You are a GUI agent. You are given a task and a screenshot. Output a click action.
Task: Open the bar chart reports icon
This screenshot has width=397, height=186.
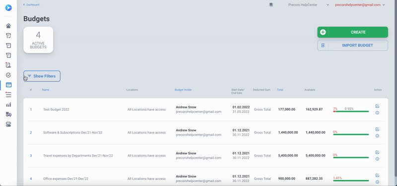click(8, 104)
